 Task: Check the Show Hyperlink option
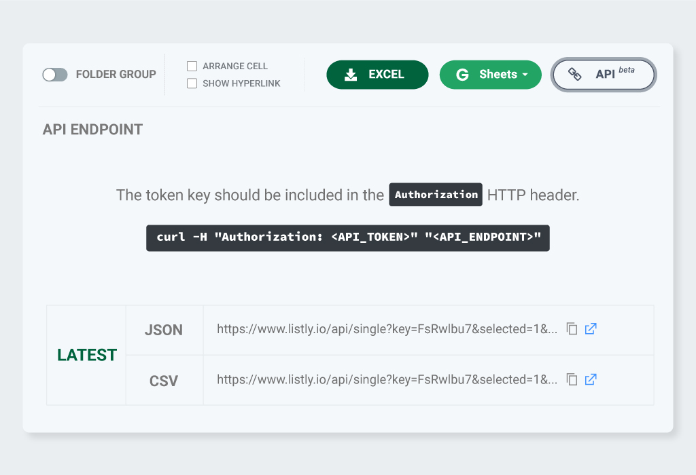(192, 83)
